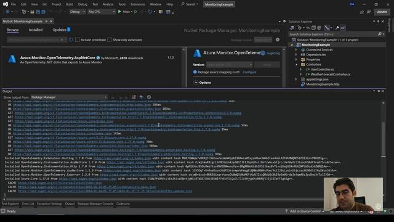Close the NuGet MonitoringExample tab
Screen dimensions: 394x222
pos(51,22)
